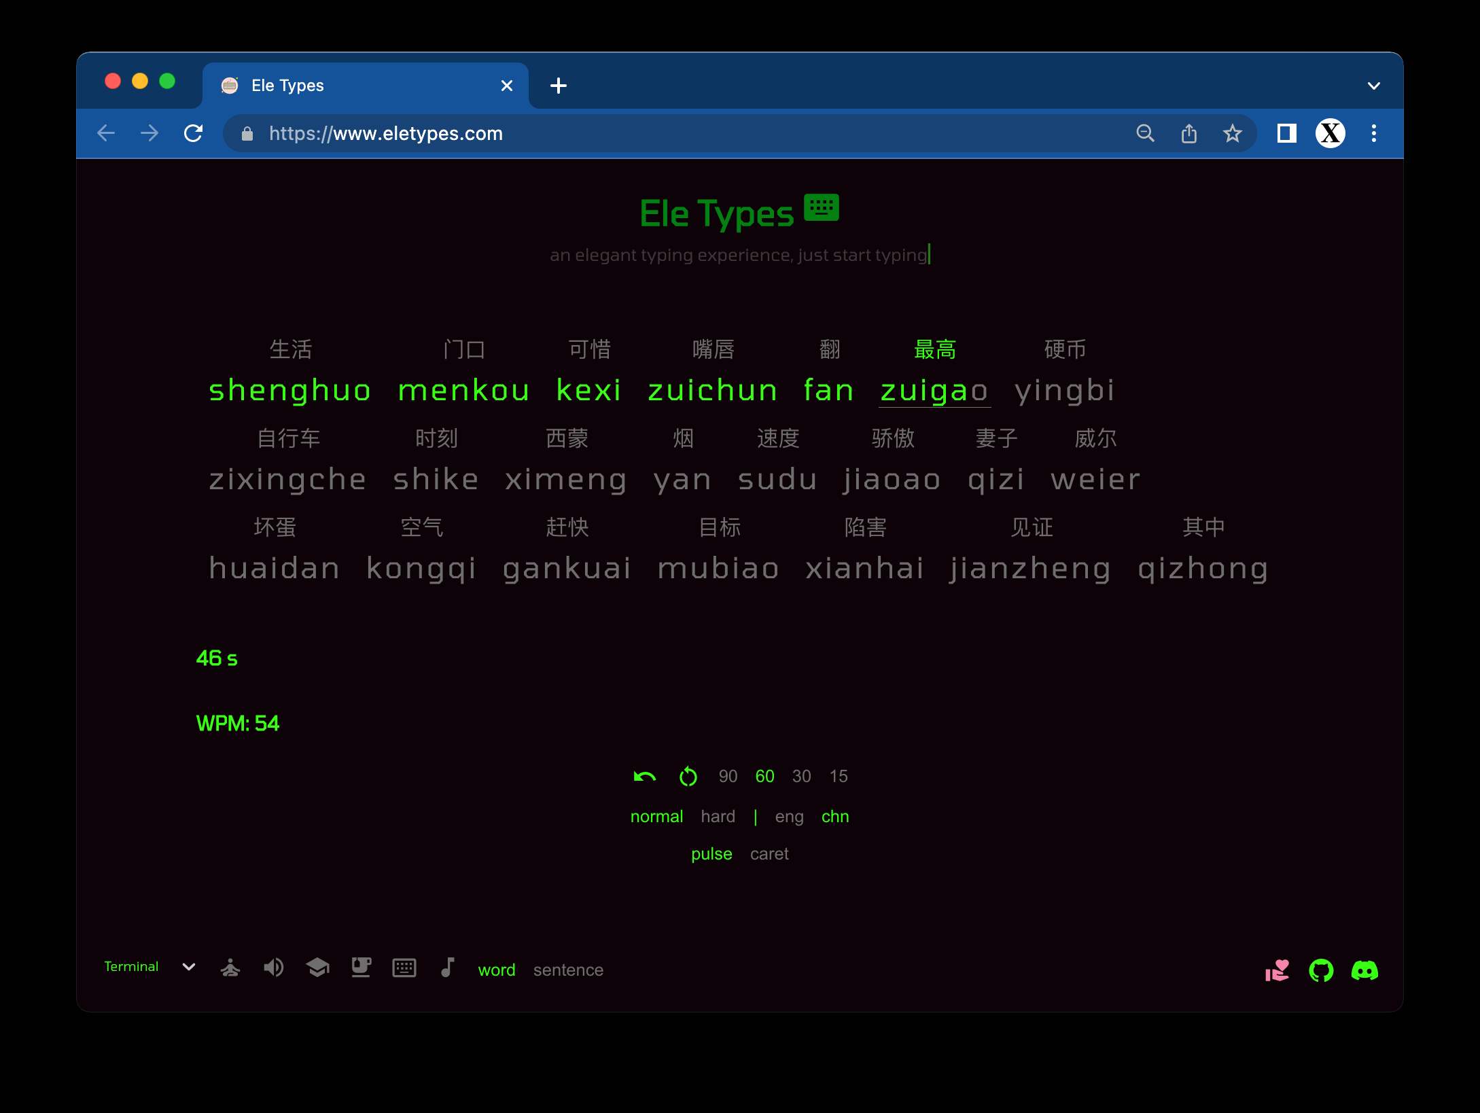
Task: Click the word menkou
Action: coord(463,391)
